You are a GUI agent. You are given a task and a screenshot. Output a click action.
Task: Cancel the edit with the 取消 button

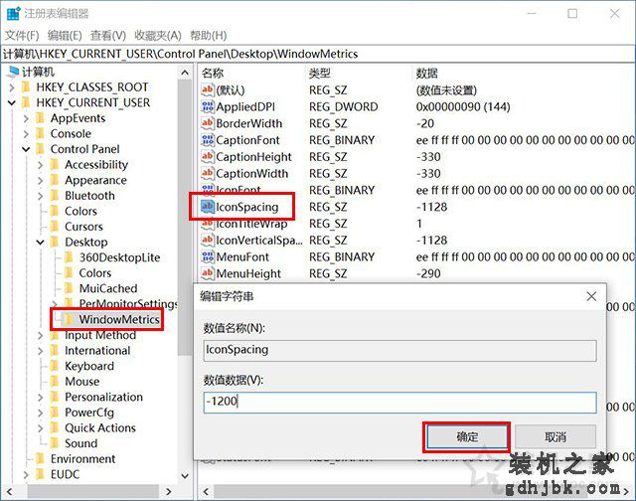(556, 437)
